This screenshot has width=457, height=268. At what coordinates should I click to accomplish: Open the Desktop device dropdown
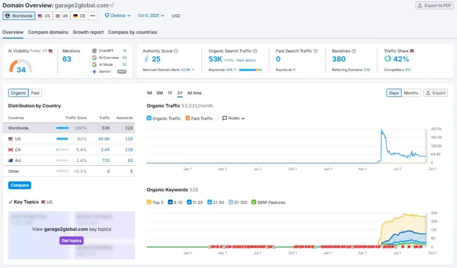(118, 16)
